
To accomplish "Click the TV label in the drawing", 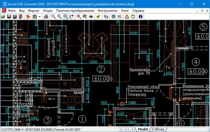I will (x=168, y=68).
